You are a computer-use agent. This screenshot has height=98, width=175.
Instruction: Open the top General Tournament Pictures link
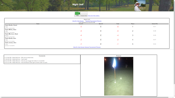94,21
